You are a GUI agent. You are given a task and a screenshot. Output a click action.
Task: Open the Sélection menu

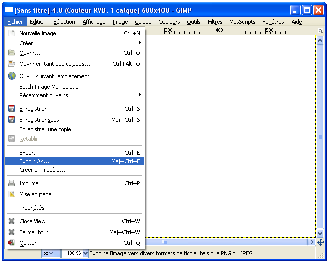[64, 22]
